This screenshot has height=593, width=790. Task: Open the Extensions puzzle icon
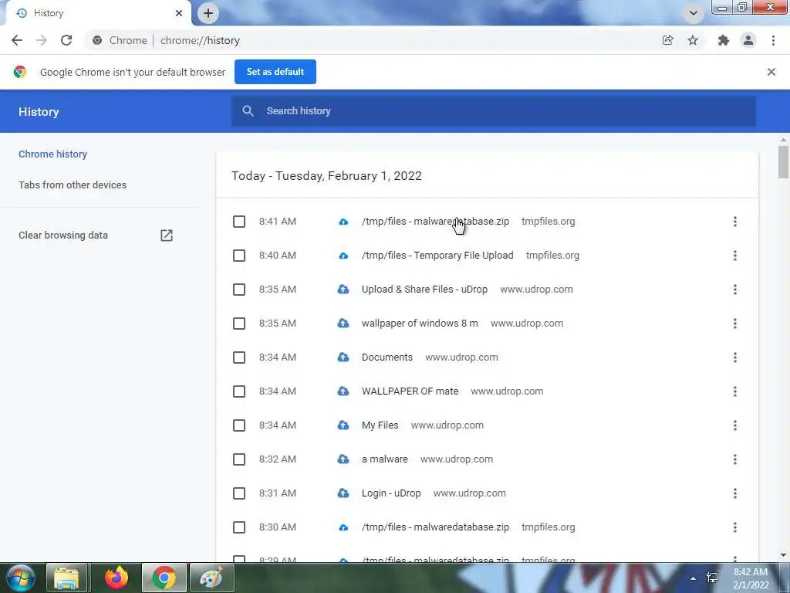click(723, 40)
